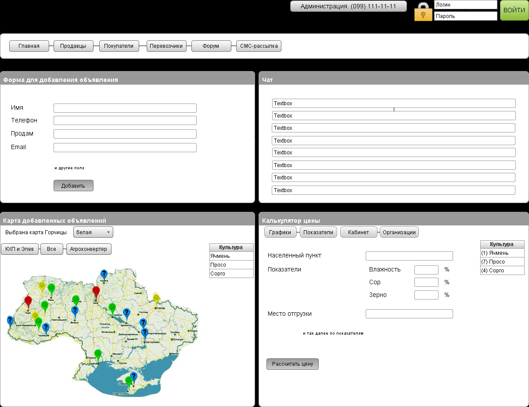Focus the Логин input field

(465, 5)
